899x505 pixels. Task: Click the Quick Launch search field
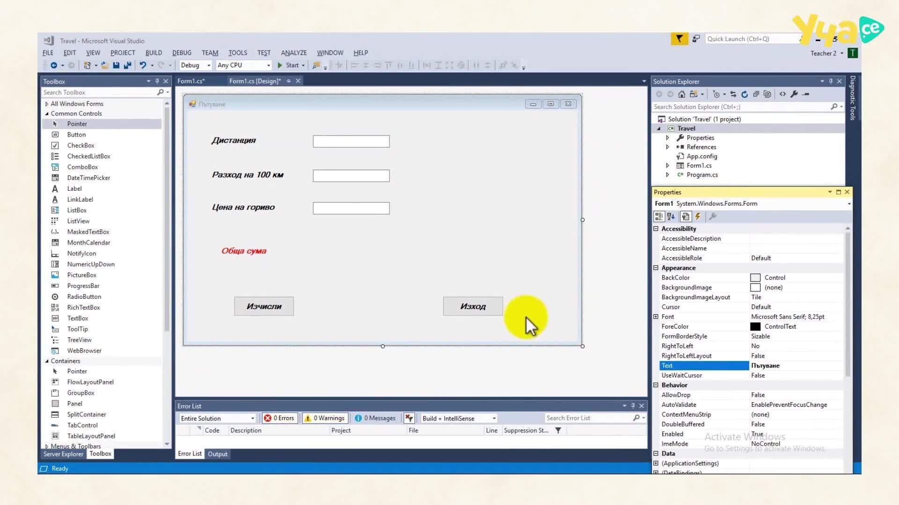coord(752,39)
